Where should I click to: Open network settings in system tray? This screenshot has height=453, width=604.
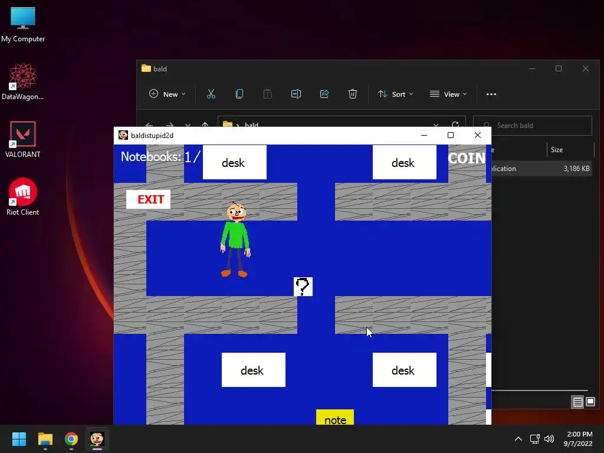tap(534, 439)
